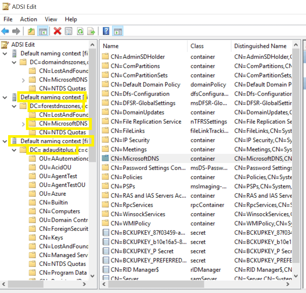Click the green Refresh toolbar icon

[x=80, y=31]
